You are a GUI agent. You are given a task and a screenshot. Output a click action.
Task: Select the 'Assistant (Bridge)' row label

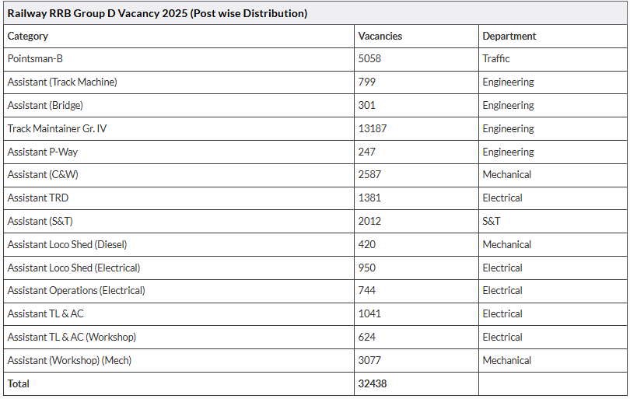pos(45,105)
